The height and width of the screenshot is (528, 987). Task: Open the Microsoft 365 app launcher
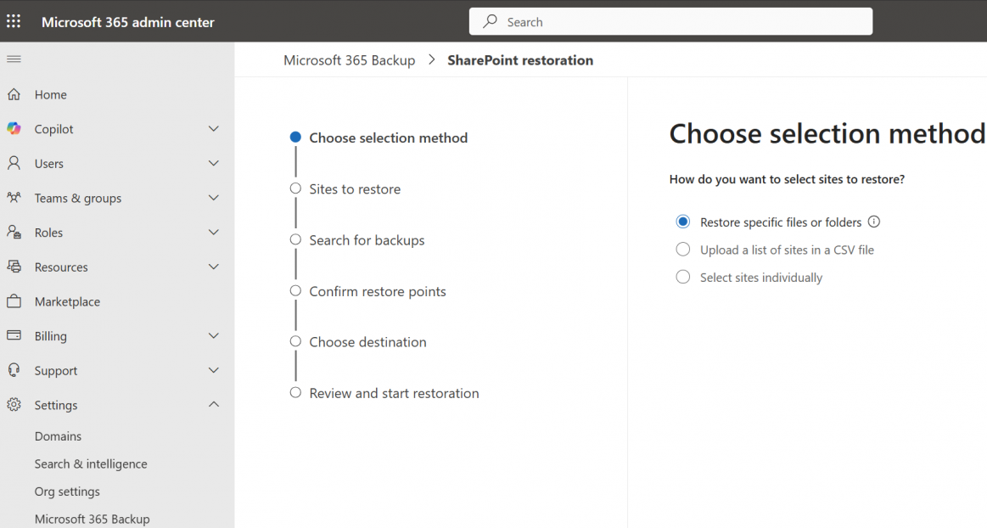pyautogui.click(x=13, y=21)
